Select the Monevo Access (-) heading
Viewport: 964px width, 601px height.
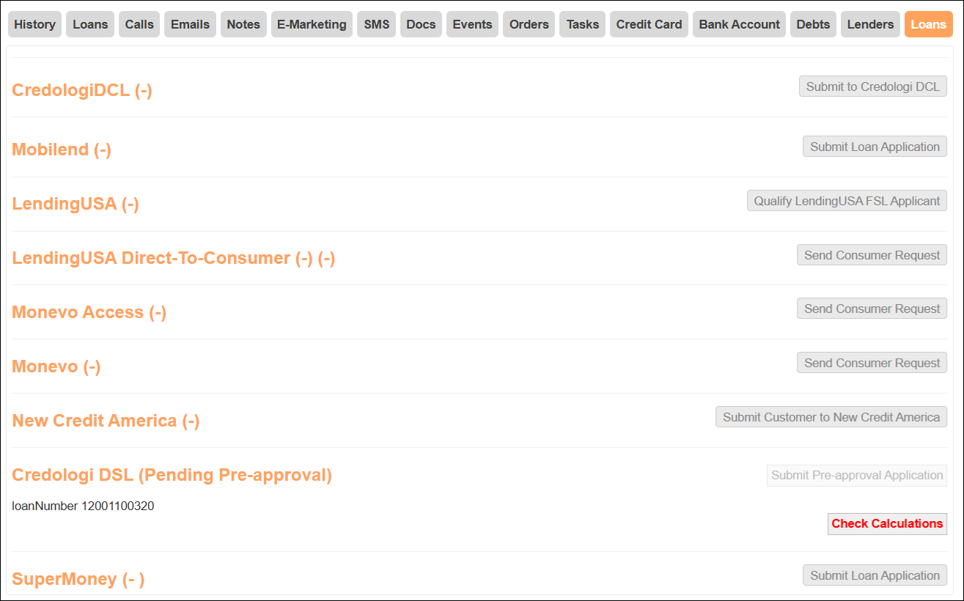(89, 312)
